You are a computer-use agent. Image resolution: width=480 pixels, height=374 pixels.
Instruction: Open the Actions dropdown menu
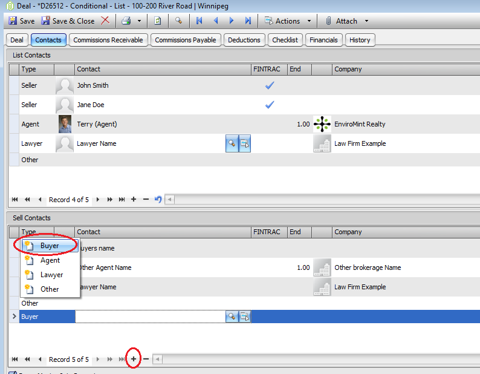tap(288, 21)
